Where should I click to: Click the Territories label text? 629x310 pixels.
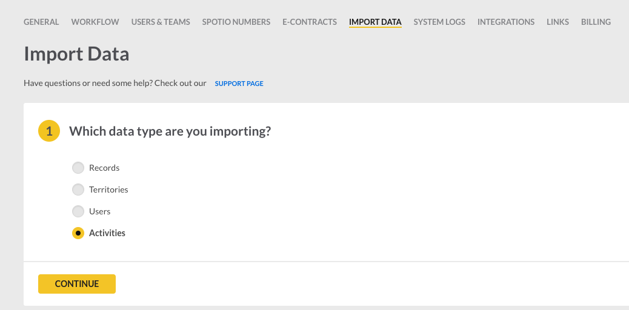(108, 190)
